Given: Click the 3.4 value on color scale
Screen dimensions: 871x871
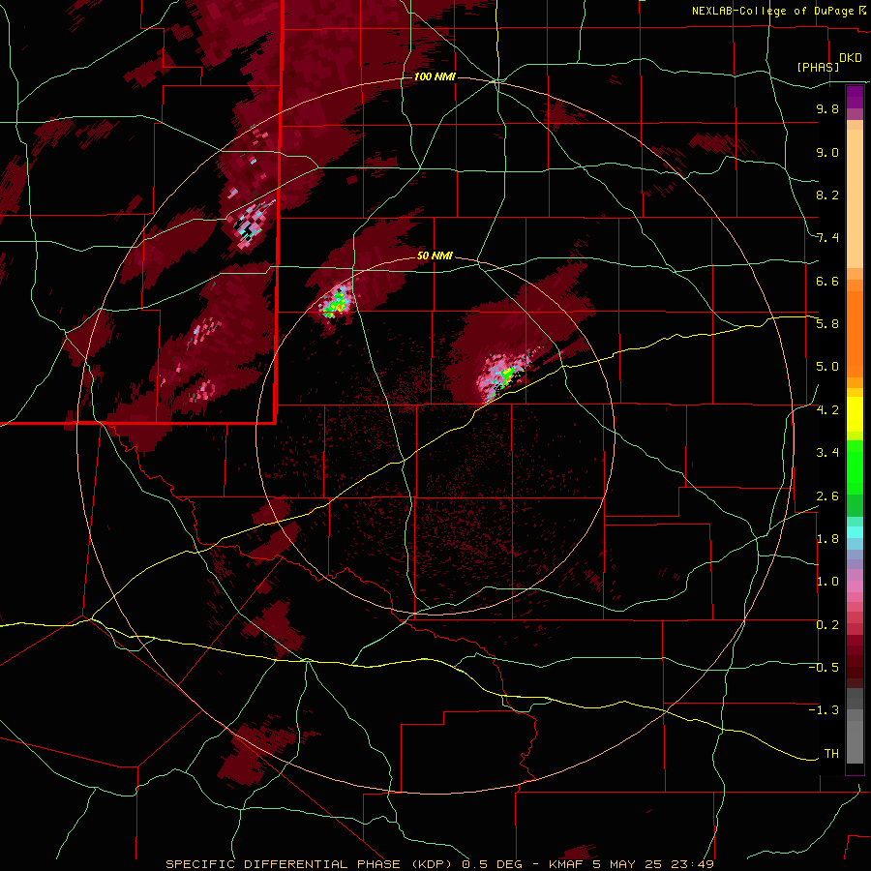Looking at the screenshot, I should pyautogui.click(x=827, y=453).
